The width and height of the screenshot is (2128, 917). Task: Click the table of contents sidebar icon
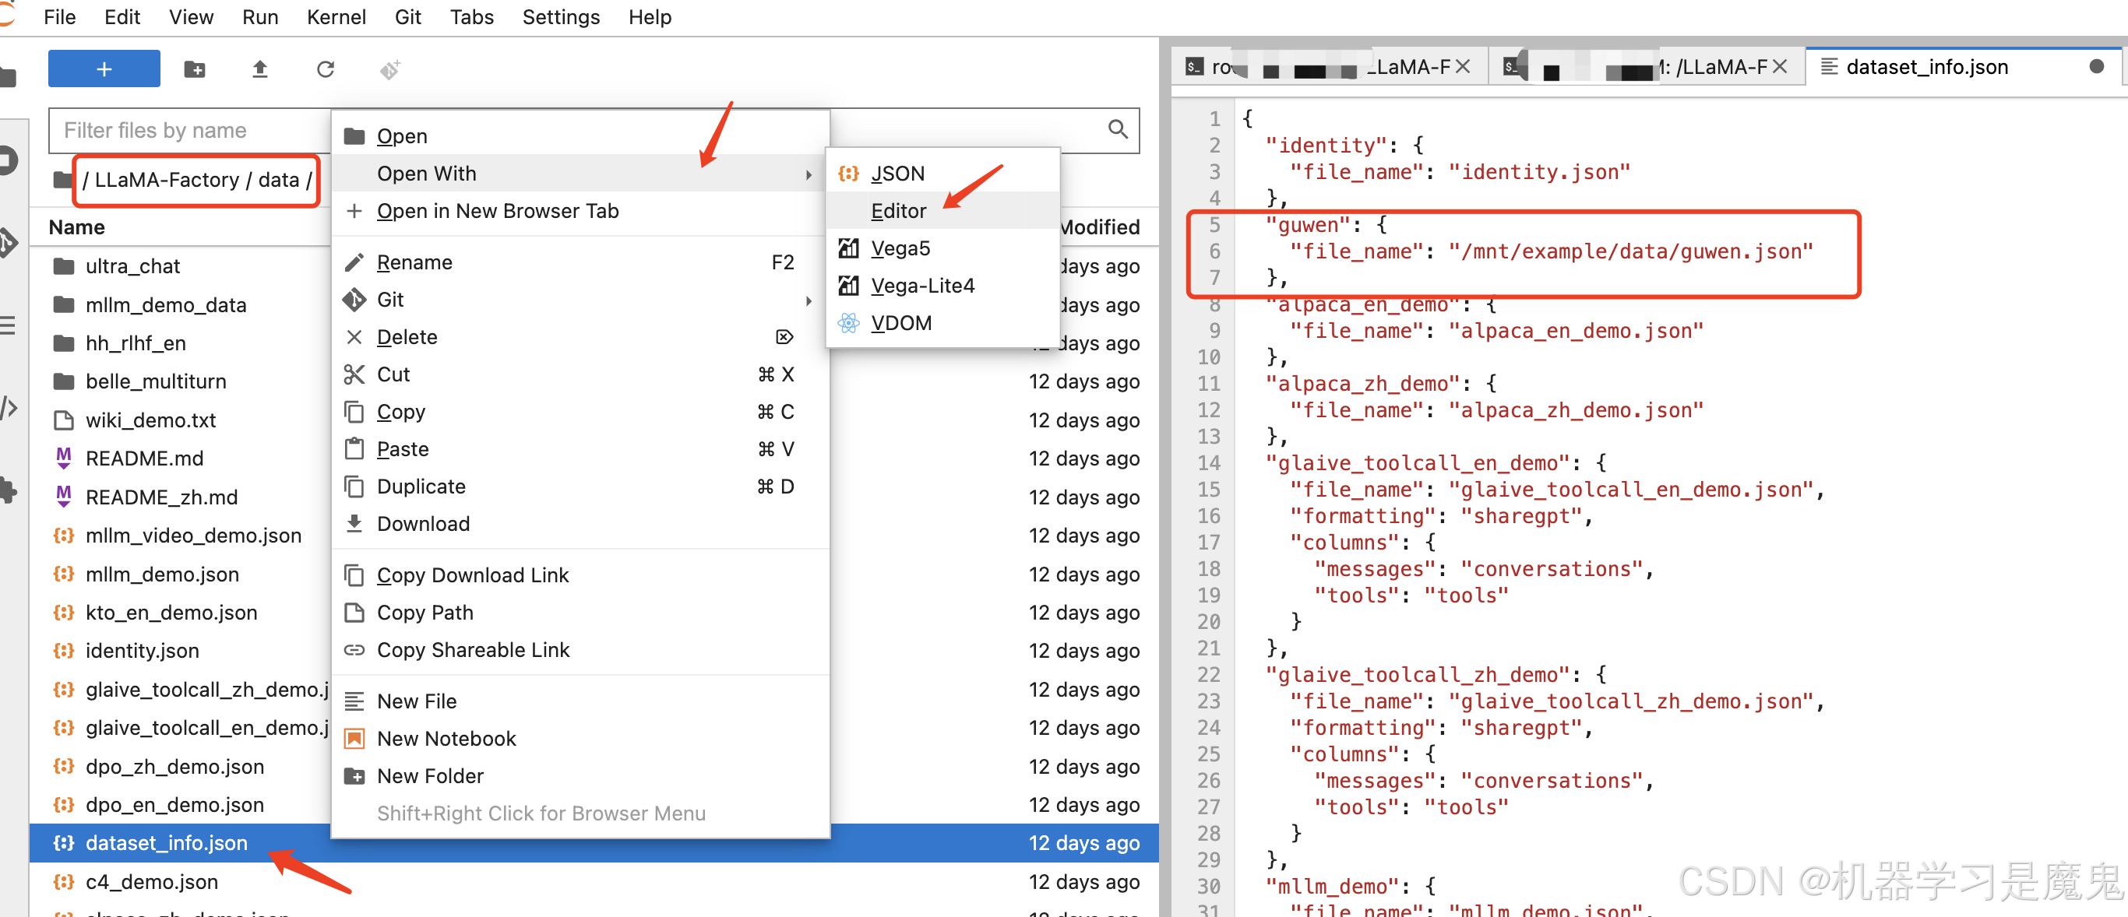pos(8,325)
